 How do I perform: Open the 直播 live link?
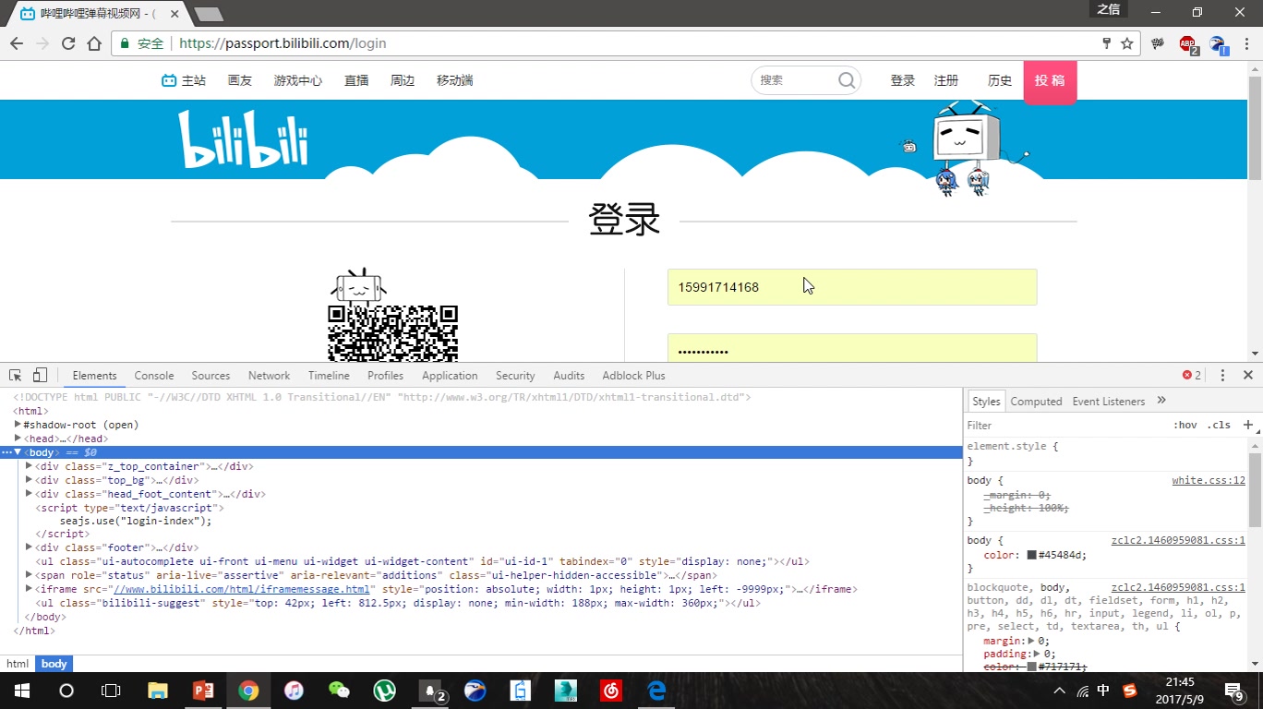pos(356,80)
